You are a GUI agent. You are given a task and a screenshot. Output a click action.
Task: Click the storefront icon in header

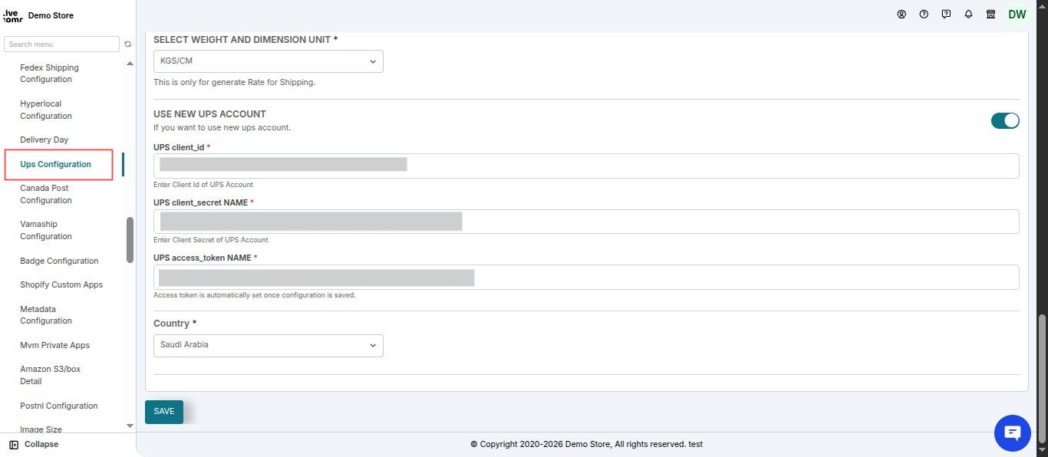pos(990,14)
